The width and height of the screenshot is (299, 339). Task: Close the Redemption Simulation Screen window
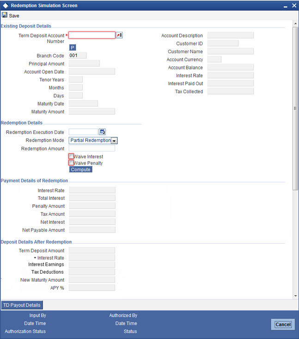tap(294, 6)
